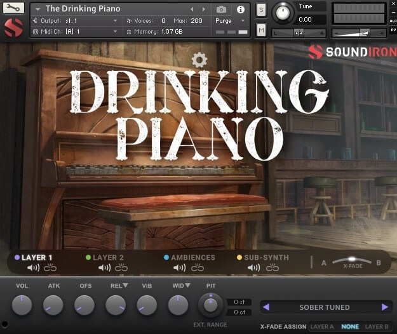Click the Soundiron red S logo icon

[x=13, y=28]
